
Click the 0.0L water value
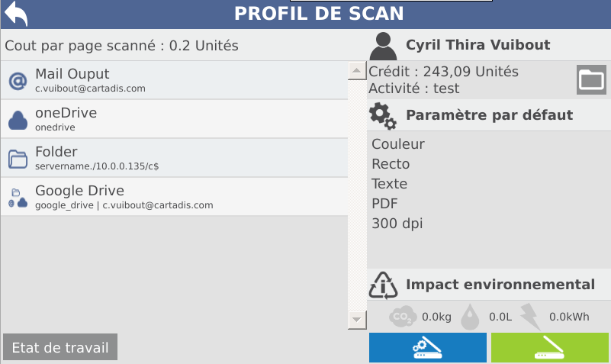tap(500, 317)
